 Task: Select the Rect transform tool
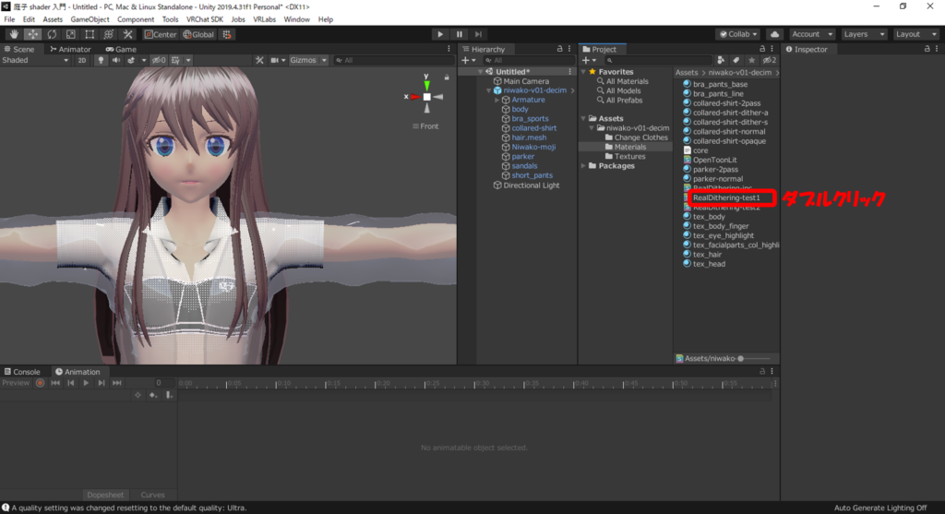click(90, 34)
